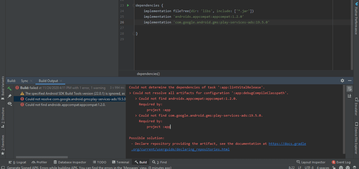Hide the Build tool window with the minus icon
Image resolution: width=359 pixels, height=169 pixels.
tap(349, 81)
